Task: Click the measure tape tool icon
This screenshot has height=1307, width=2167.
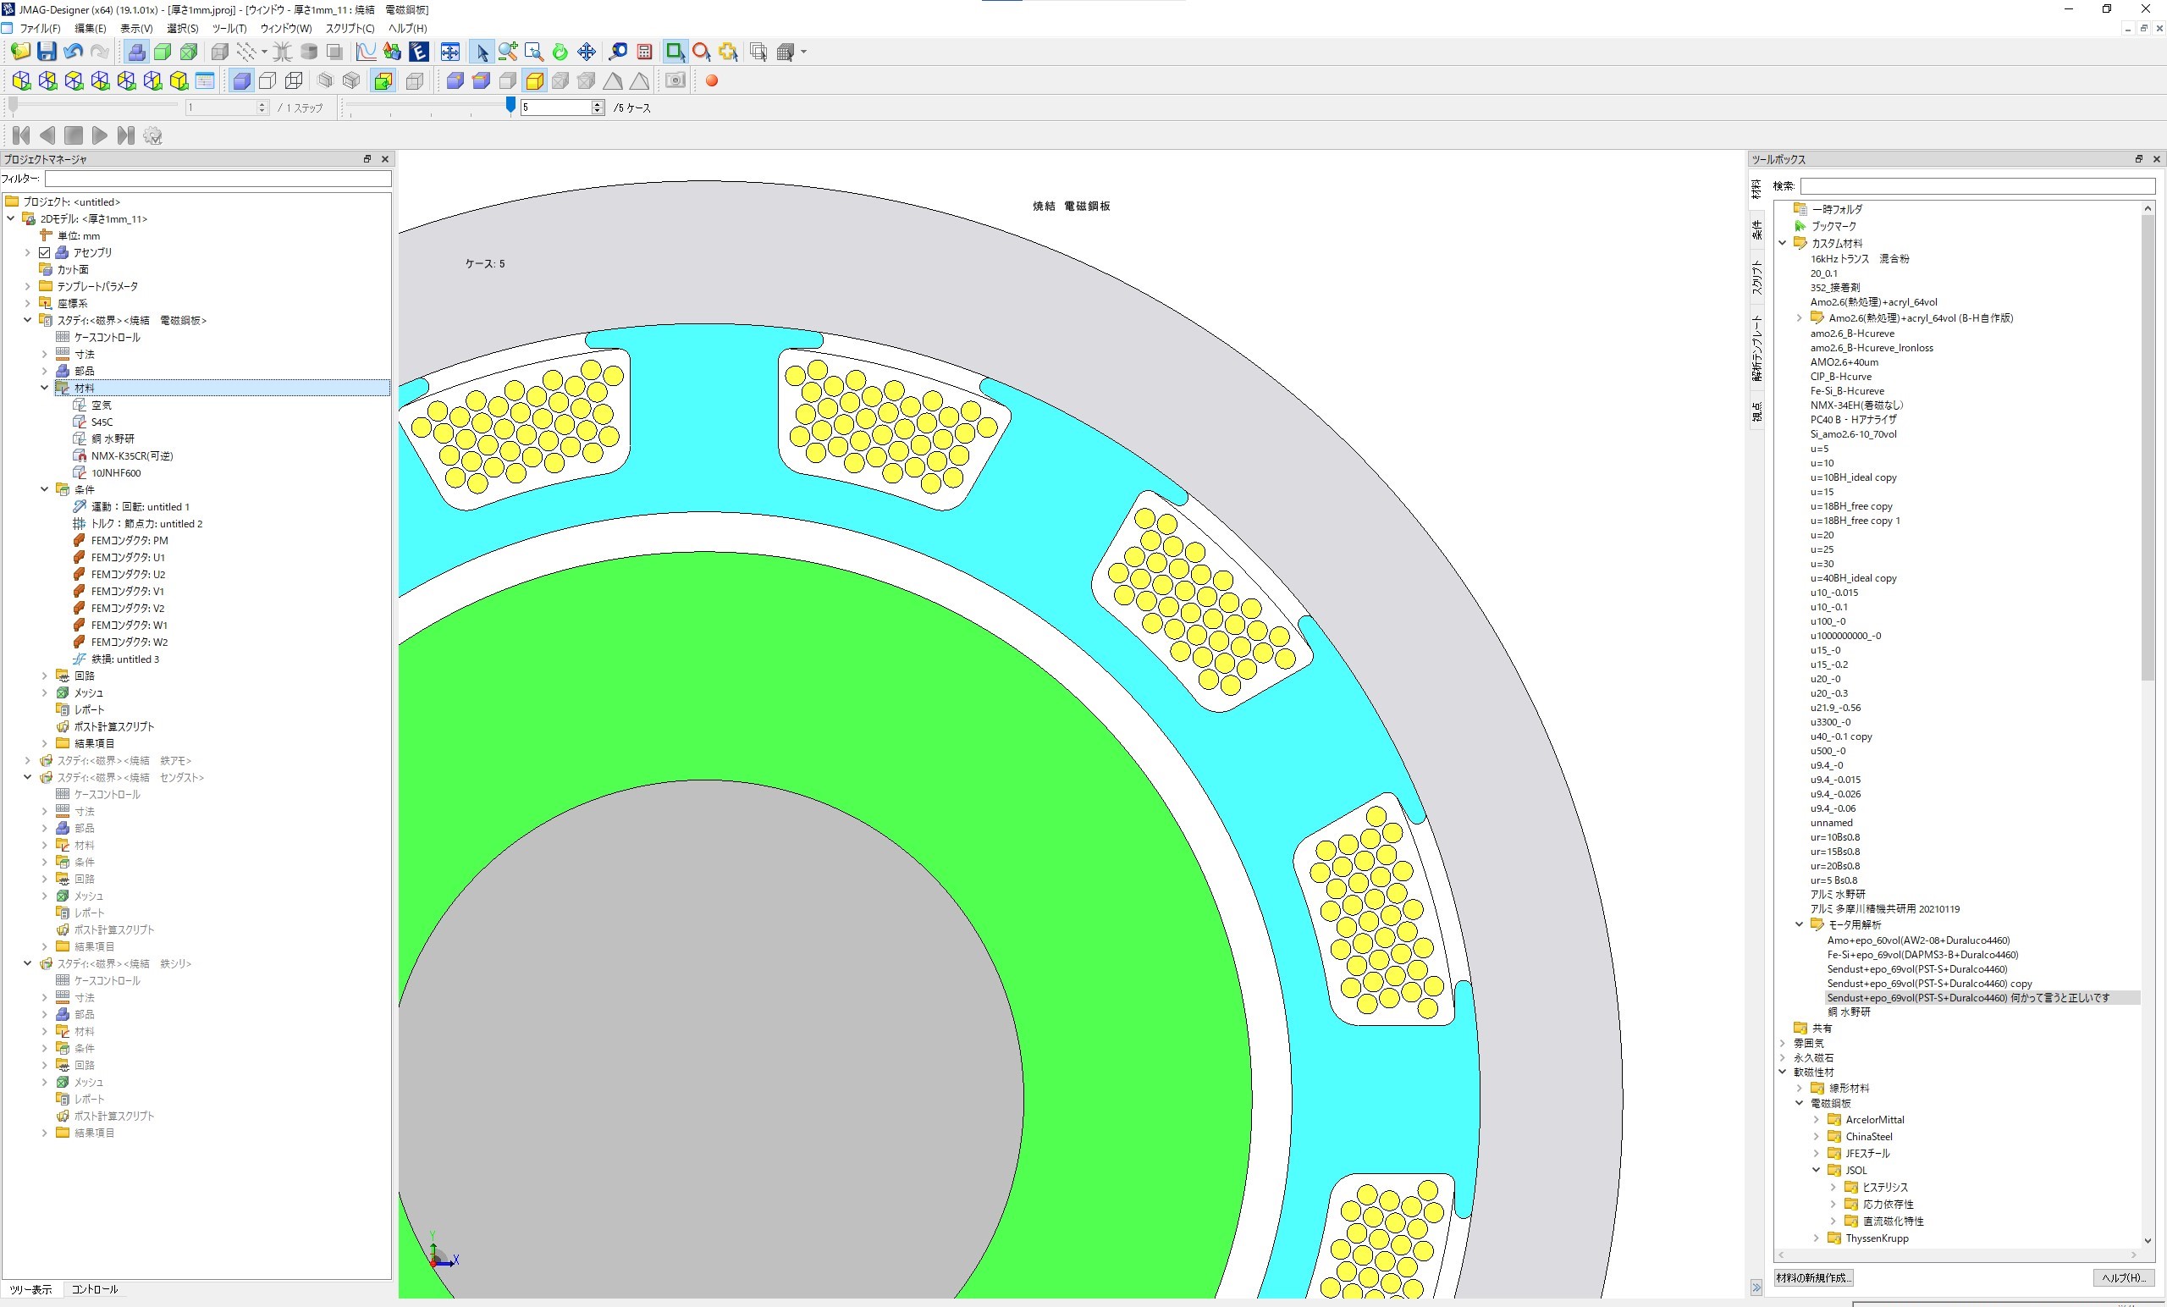Action: click(618, 52)
